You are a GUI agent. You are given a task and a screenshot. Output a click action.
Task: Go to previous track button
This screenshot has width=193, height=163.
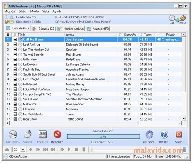(45, 150)
